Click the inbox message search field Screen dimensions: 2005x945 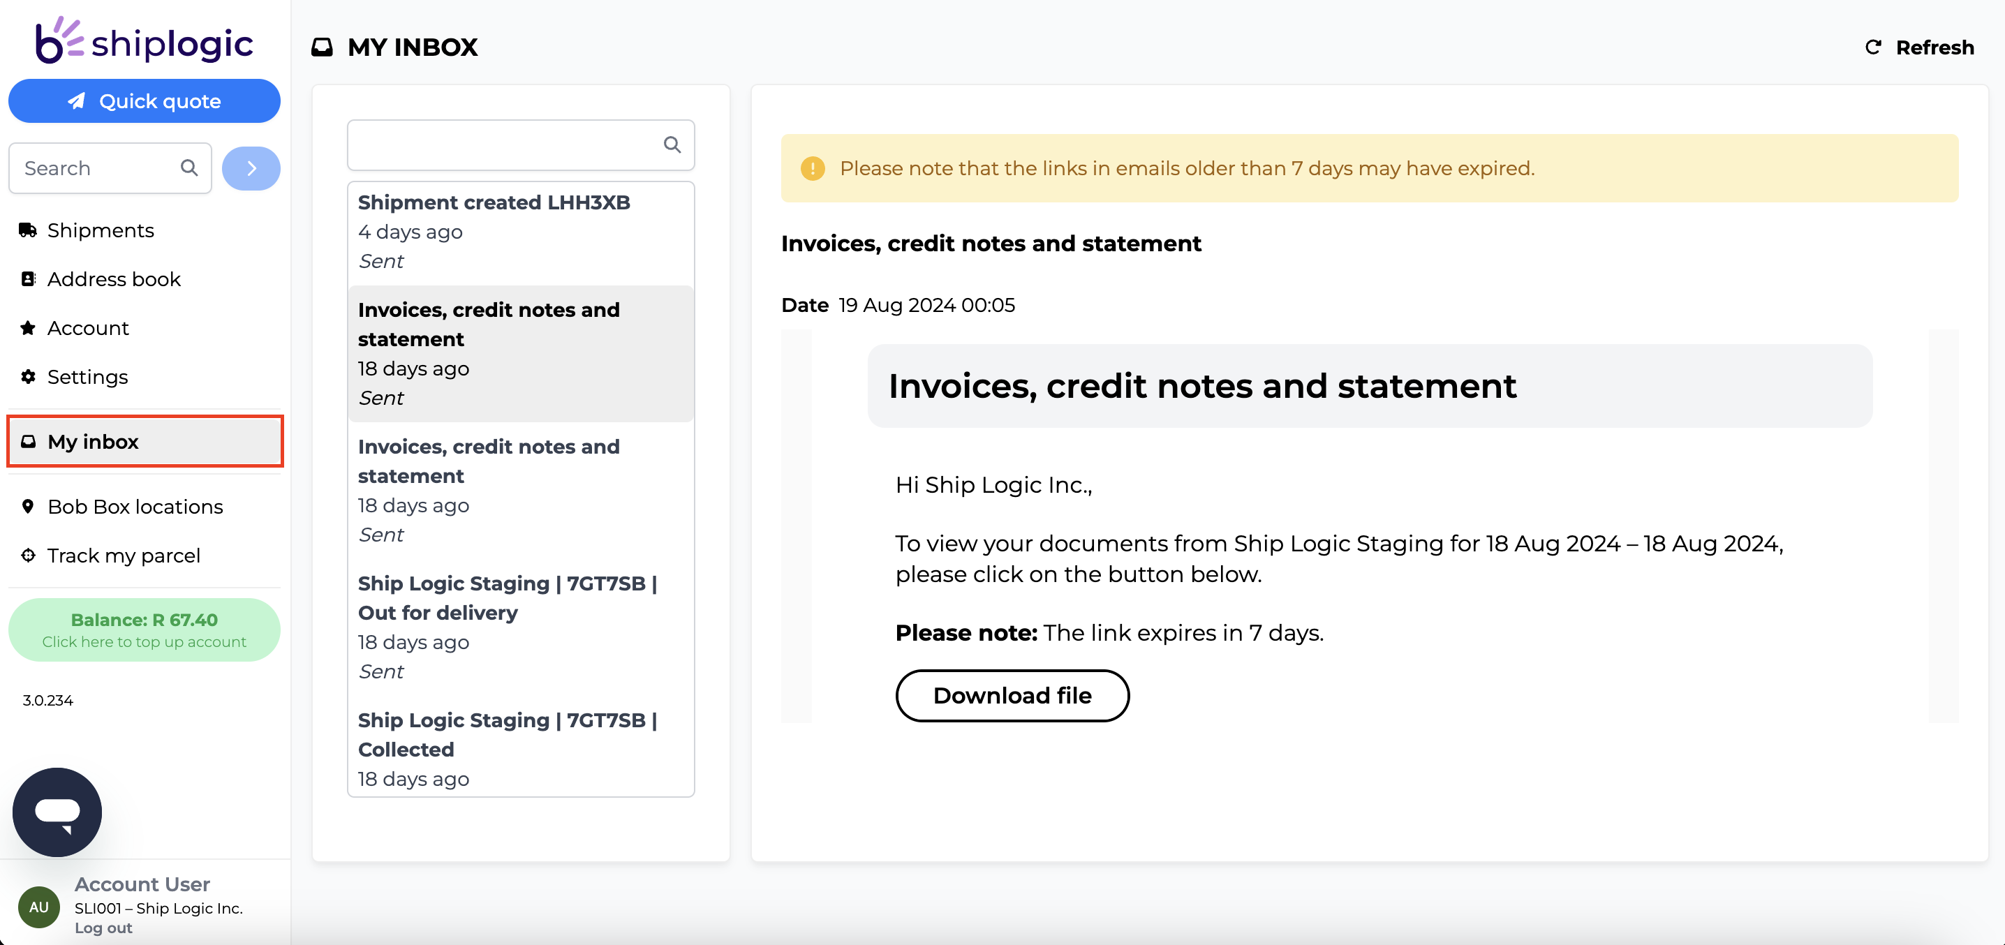521,144
